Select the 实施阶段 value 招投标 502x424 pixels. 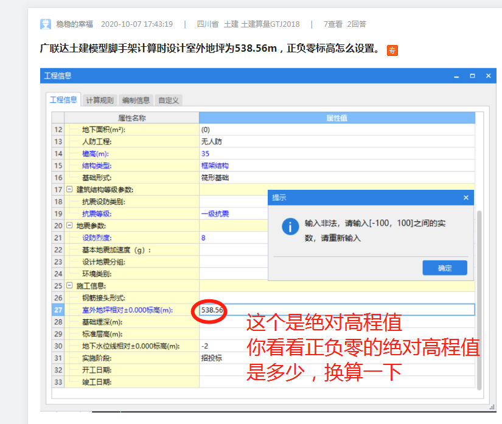pyautogui.click(x=211, y=358)
